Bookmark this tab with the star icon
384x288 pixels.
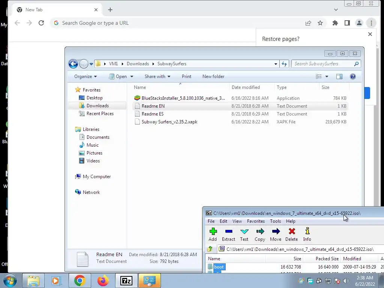[x=320, y=23]
